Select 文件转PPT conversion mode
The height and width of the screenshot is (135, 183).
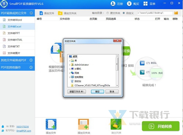[x=17, y=33]
